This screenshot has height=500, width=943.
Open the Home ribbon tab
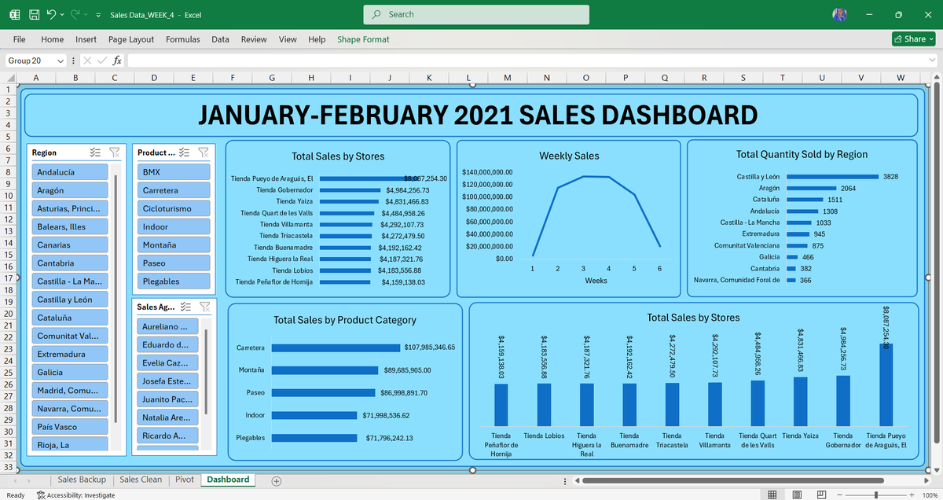tap(53, 39)
